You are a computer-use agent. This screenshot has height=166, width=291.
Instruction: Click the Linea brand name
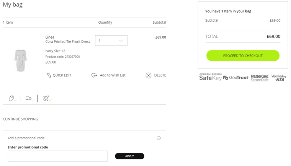coord(50,37)
